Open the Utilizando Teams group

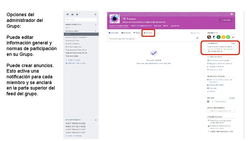click(x=72, y=31)
